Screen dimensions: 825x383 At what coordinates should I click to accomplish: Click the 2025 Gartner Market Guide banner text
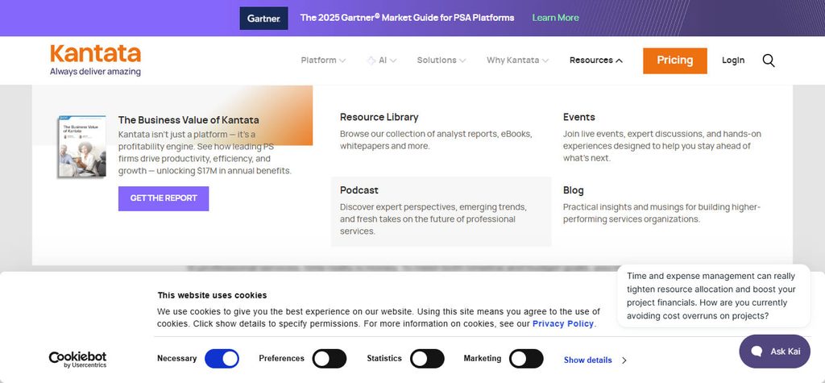click(407, 18)
